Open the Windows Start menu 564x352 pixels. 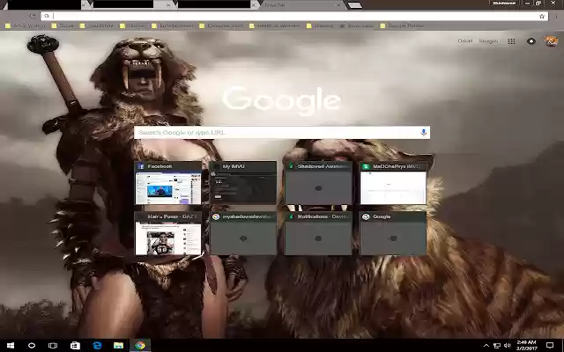[x=11, y=346]
